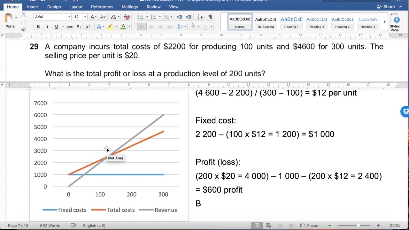The height and width of the screenshot is (230, 409).
Task: Clear all formatting with eraser icon
Action: (127, 17)
